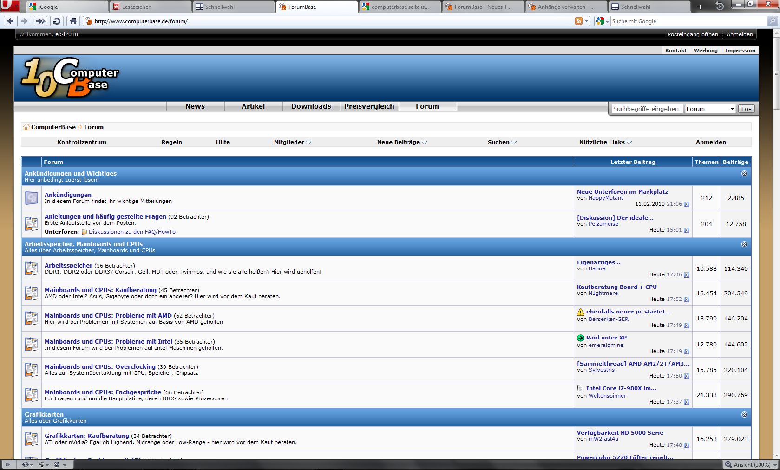Open the Neue Beiträge dropdown menu
Image resolution: width=780 pixels, height=470 pixels.
(x=402, y=142)
